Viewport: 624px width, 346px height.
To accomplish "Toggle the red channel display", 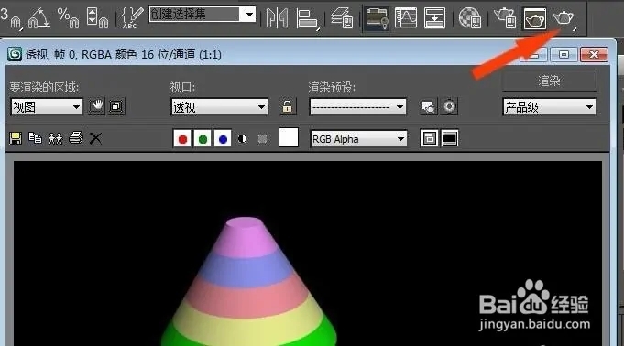I will [x=182, y=139].
